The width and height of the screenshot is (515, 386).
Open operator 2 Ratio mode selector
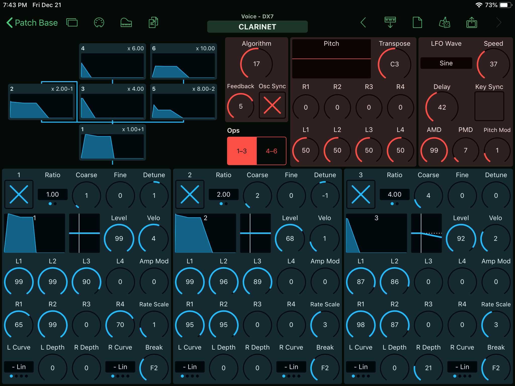point(224,195)
